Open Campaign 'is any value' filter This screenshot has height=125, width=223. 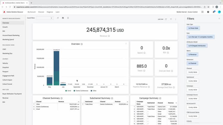(x=193, y=90)
